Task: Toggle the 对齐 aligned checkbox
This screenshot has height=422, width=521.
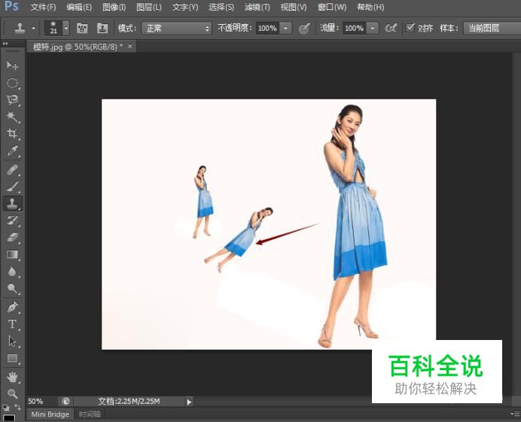Action: point(410,28)
